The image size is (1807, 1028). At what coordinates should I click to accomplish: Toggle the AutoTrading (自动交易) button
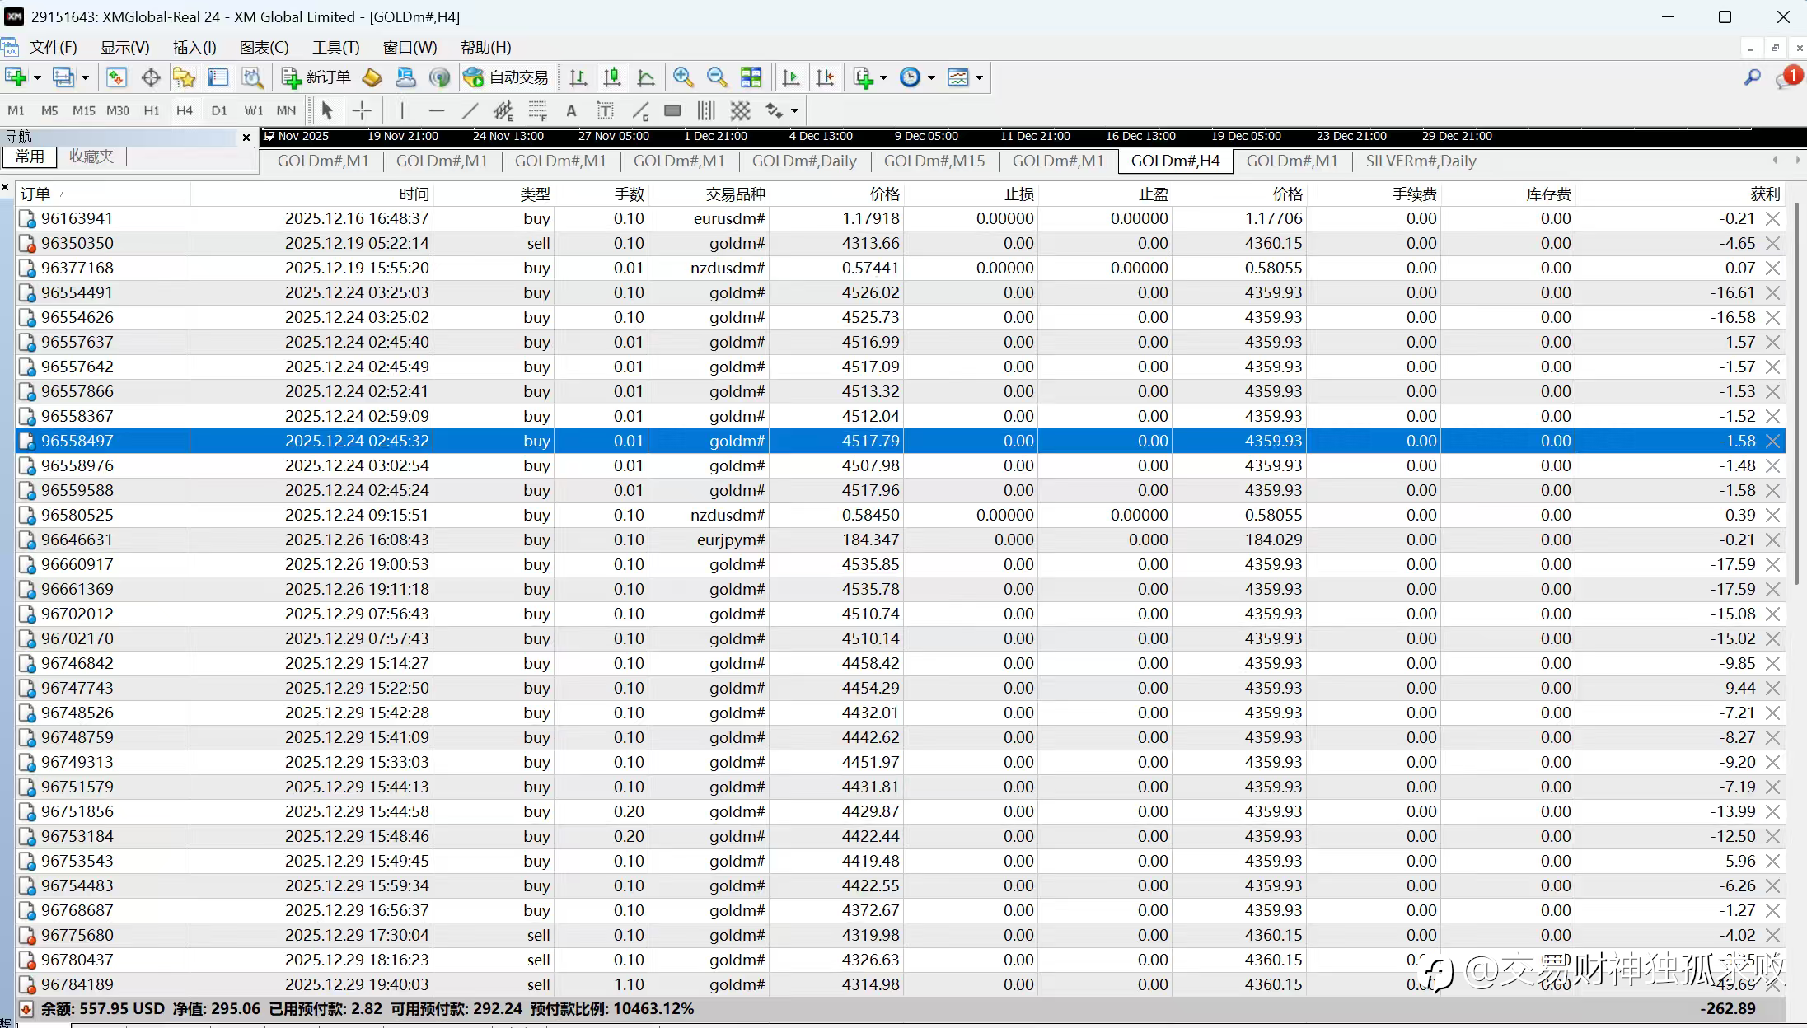coord(507,77)
